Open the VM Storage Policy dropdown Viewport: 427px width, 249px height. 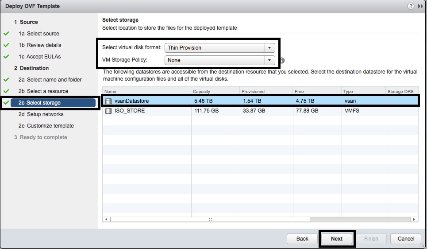pyautogui.click(x=269, y=60)
